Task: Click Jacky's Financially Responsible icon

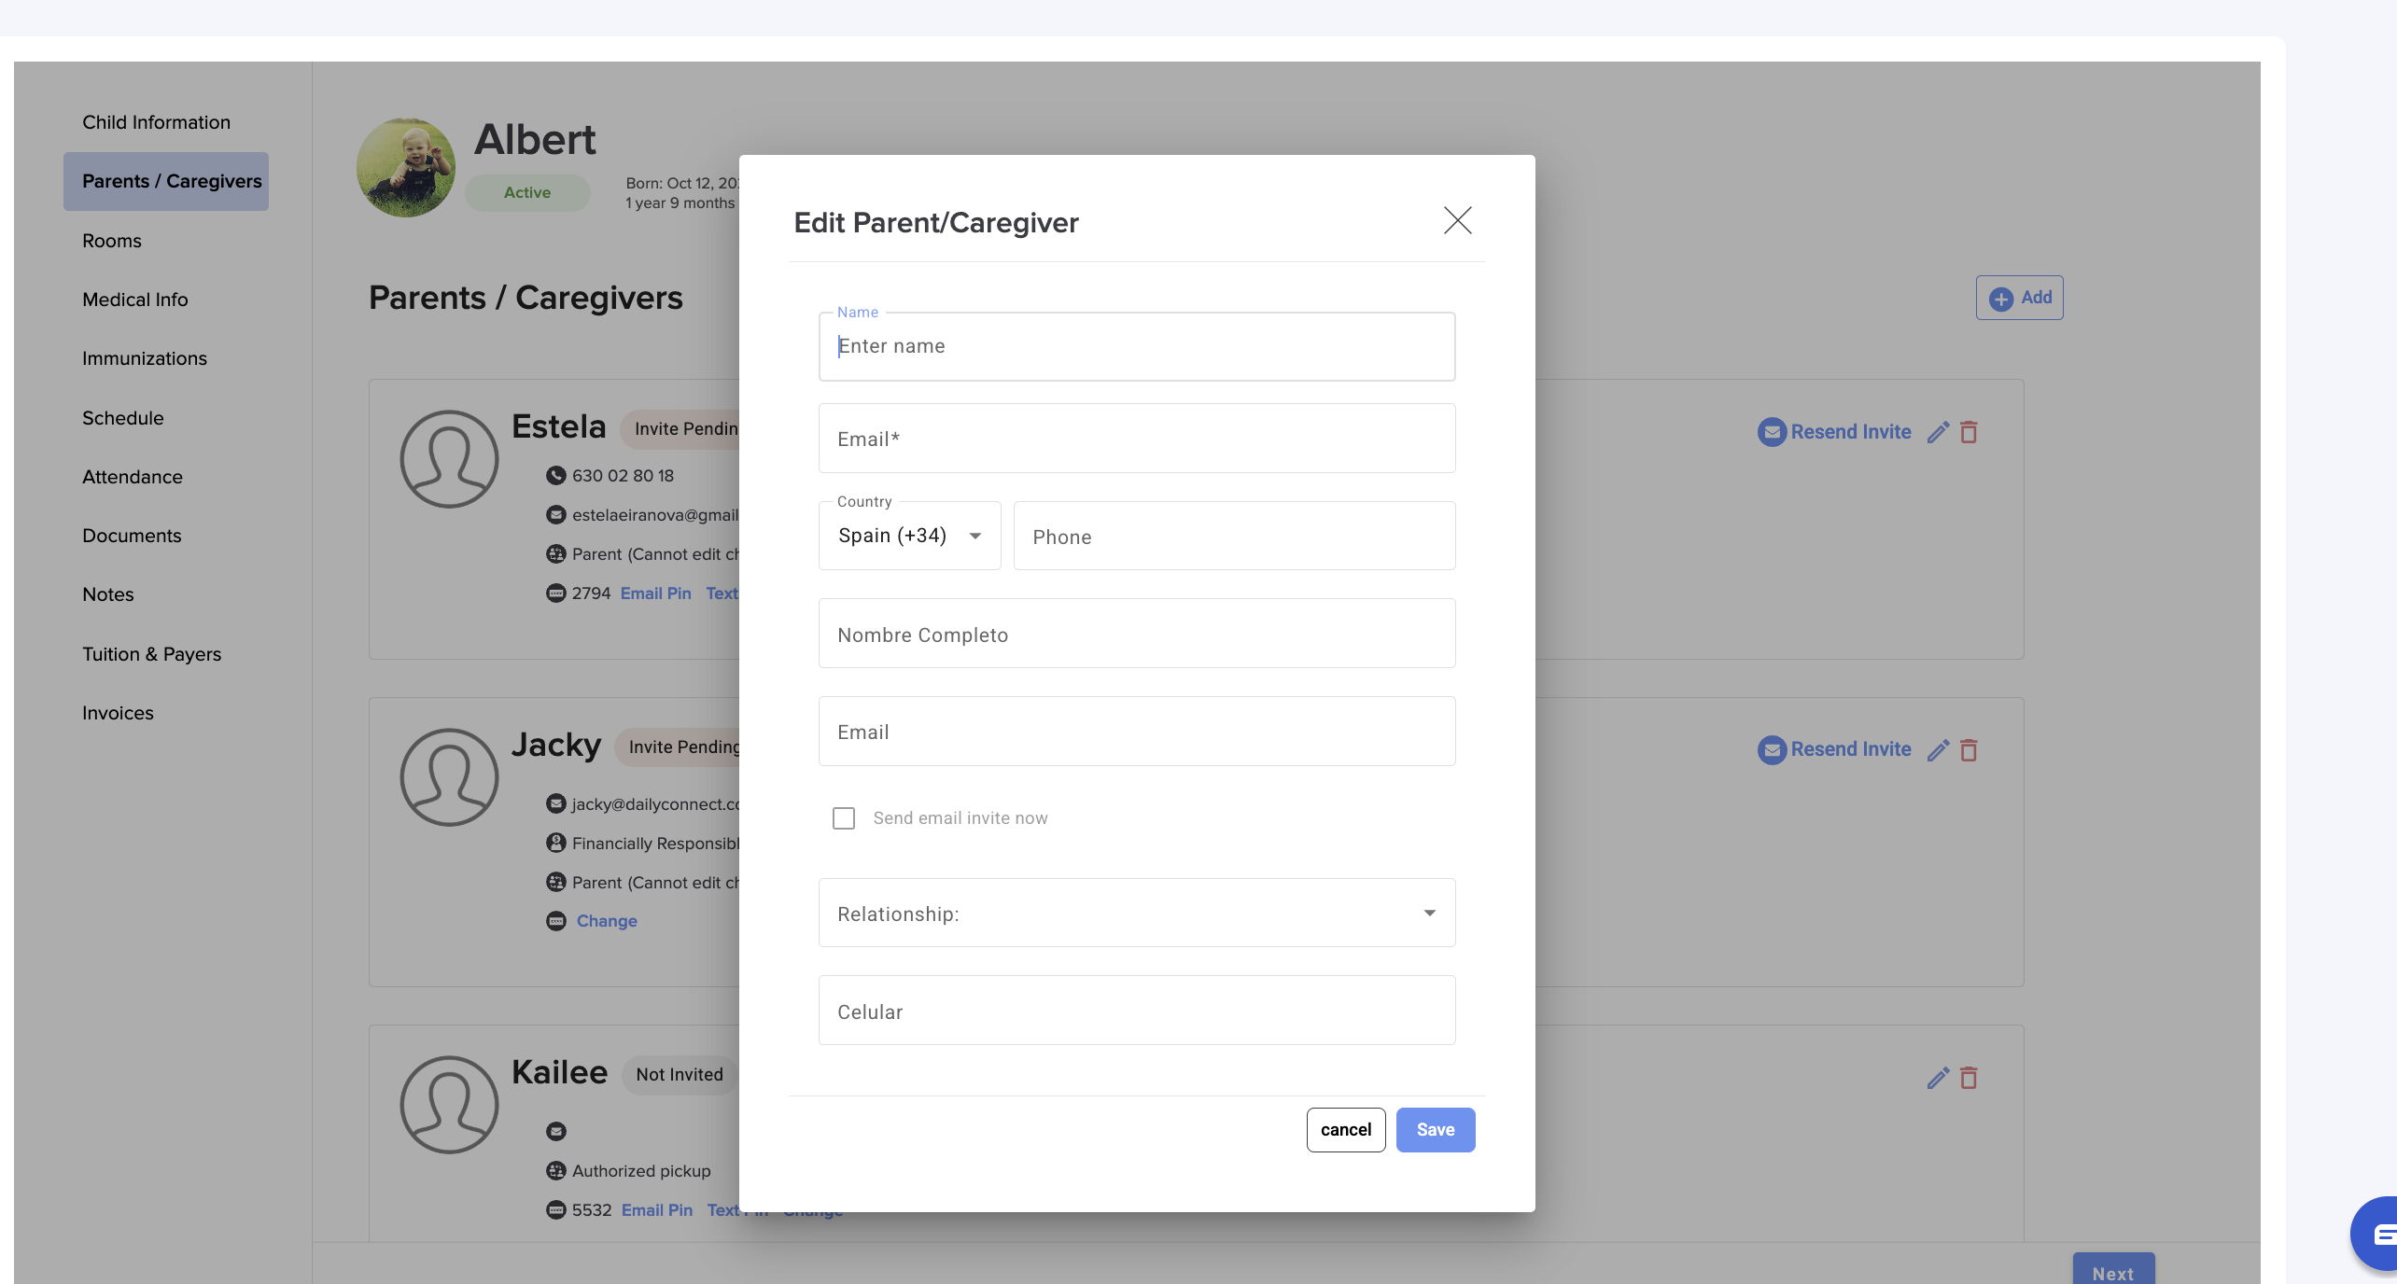Action: [x=555, y=843]
